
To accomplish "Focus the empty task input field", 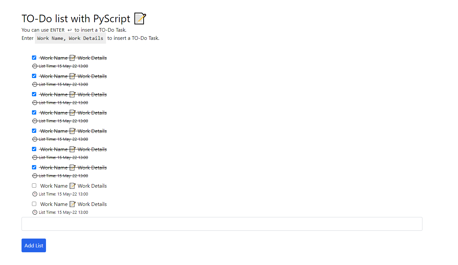I will click(222, 224).
